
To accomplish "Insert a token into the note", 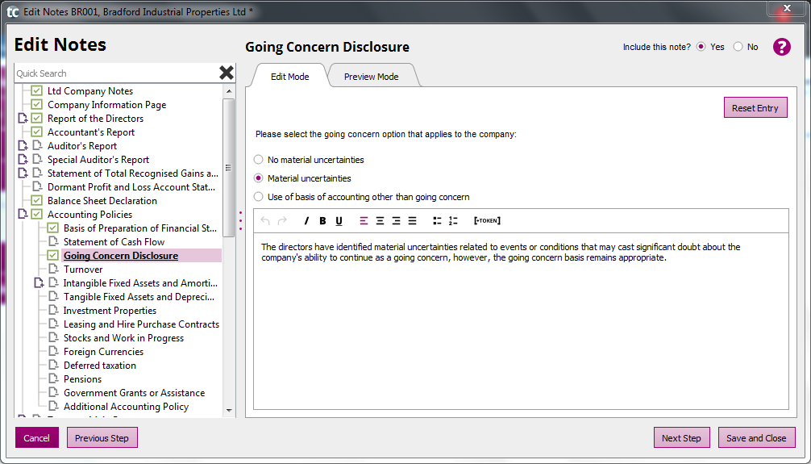I will click(x=487, y=221).
